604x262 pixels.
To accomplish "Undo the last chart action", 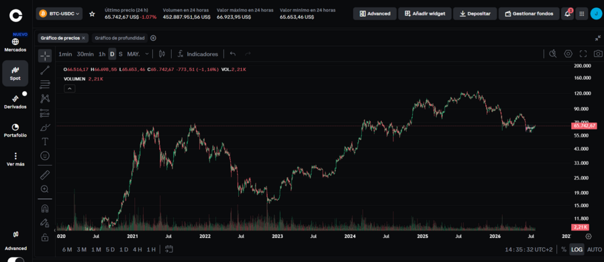I will click(233, 54).
